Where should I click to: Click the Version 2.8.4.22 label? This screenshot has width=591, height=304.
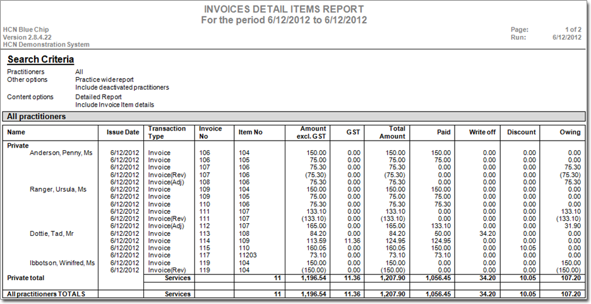click(27, 37)
